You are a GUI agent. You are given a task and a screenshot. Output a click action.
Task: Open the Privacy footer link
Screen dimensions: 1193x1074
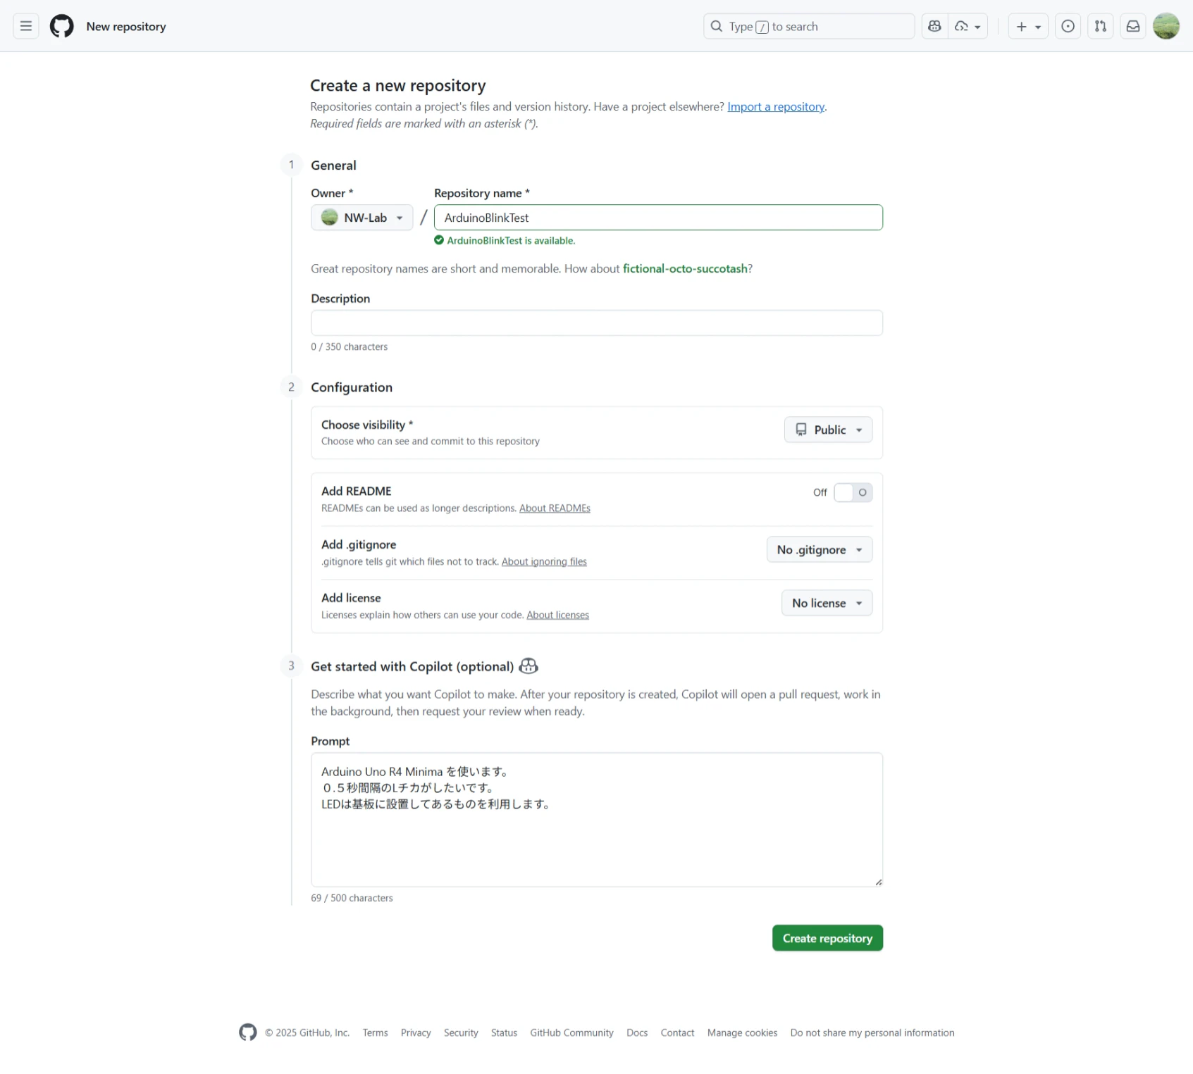tap(416, 1033)
